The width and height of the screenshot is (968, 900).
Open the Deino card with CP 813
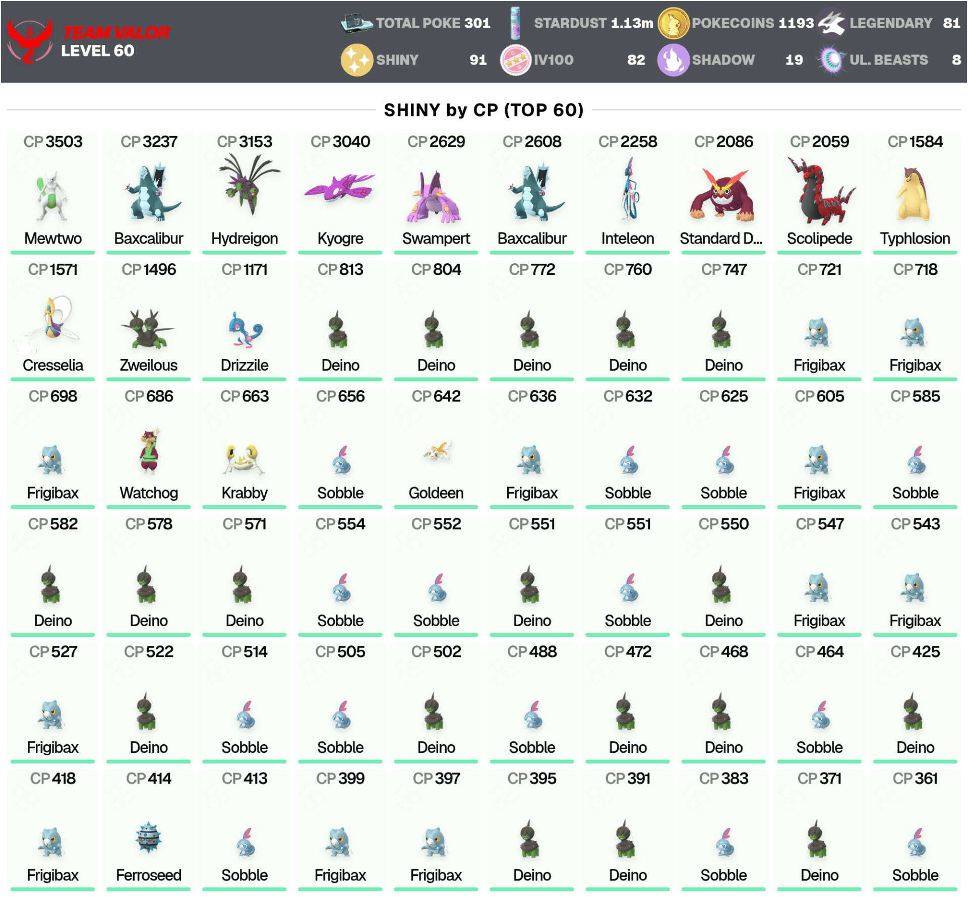(x=340, y=321)
